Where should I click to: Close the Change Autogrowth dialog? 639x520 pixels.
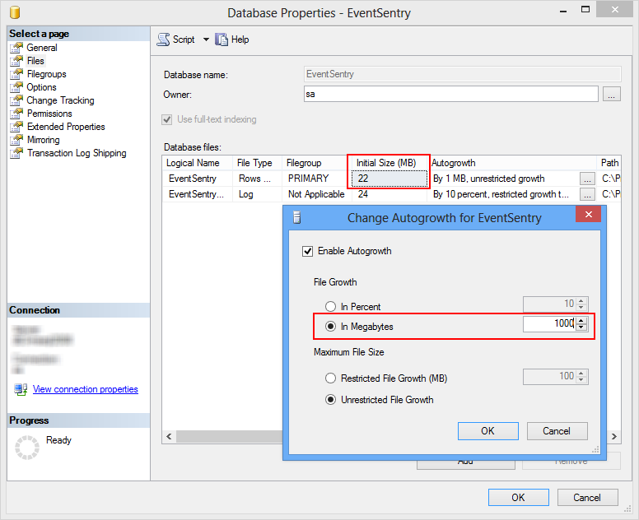click(x=588, y=214)
